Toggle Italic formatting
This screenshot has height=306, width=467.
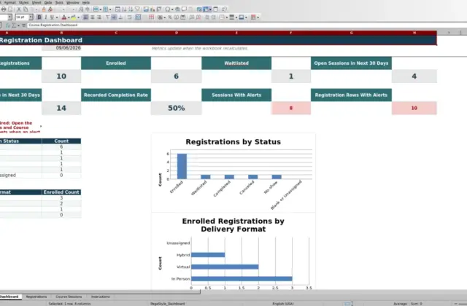45,17
